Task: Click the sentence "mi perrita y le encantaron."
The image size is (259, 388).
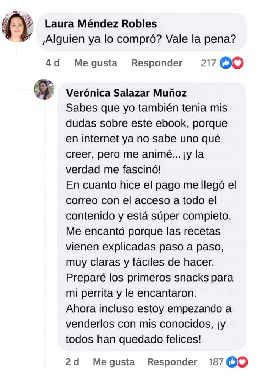Action: (x=132, y=293)
